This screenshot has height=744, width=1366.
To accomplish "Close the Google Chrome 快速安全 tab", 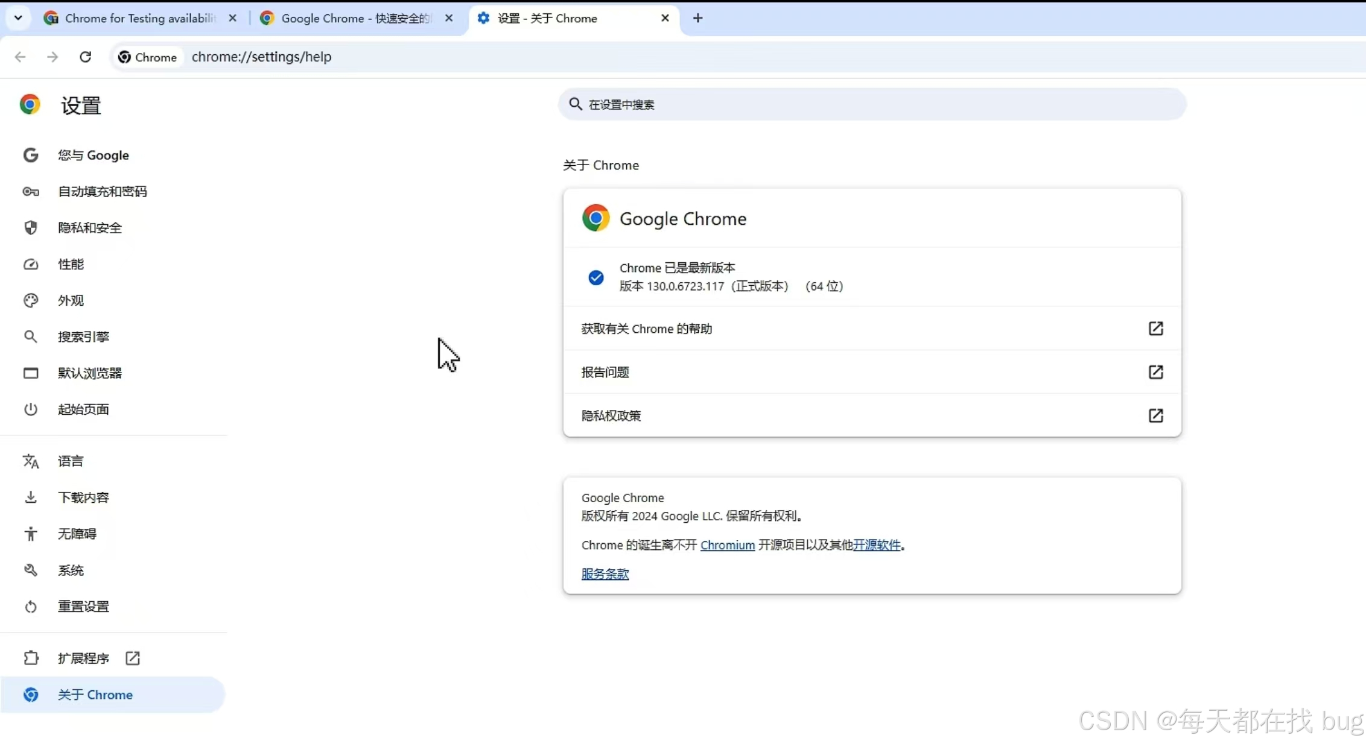I will pyautogui.click(x=449, y=18).
